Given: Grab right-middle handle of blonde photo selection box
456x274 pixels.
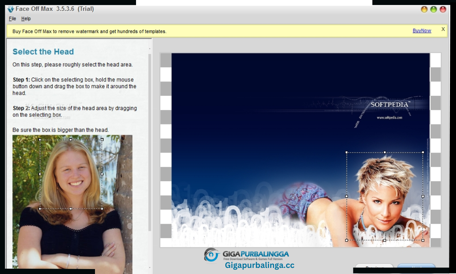Looking at the screenshot, I should coord(102,174).
